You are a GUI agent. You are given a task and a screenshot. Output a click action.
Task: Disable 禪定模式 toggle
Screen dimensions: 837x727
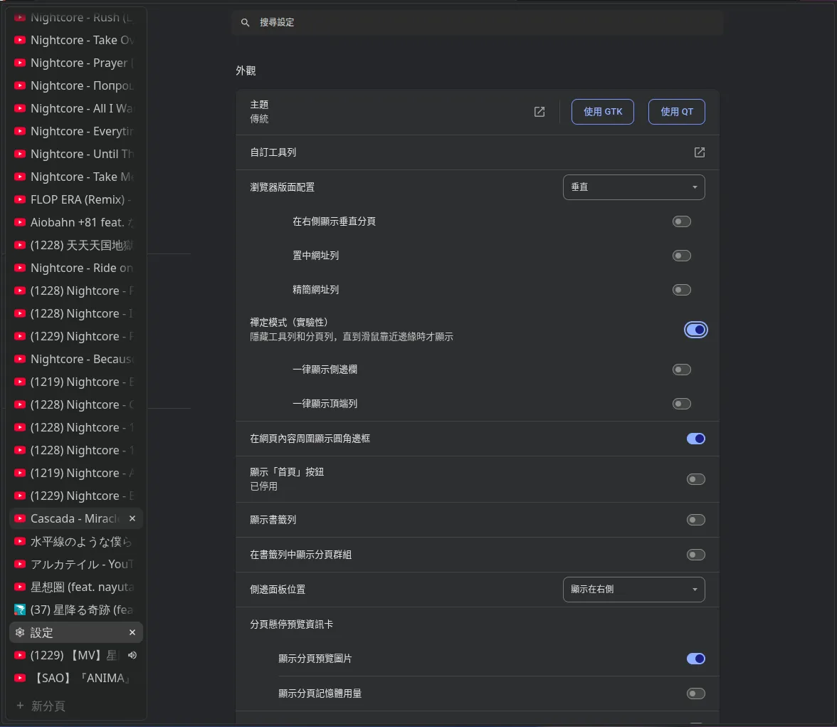(x=696, y=330)
